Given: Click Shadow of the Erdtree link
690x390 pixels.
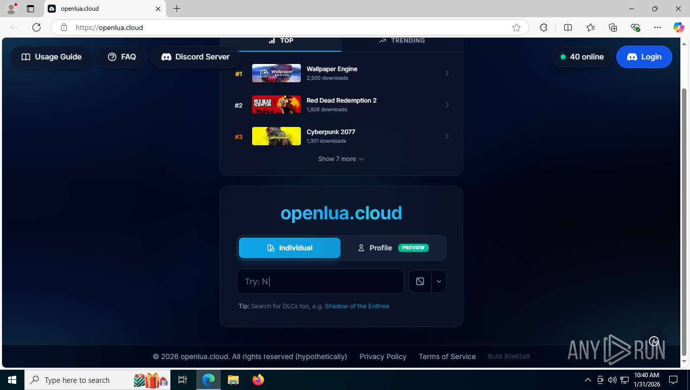Looking at the screenshot, I should [357, 306].
